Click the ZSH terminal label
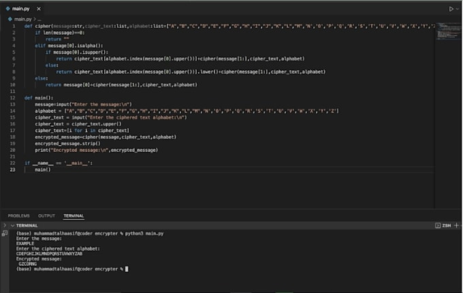 pyautogui.click(x=447, y=225)
